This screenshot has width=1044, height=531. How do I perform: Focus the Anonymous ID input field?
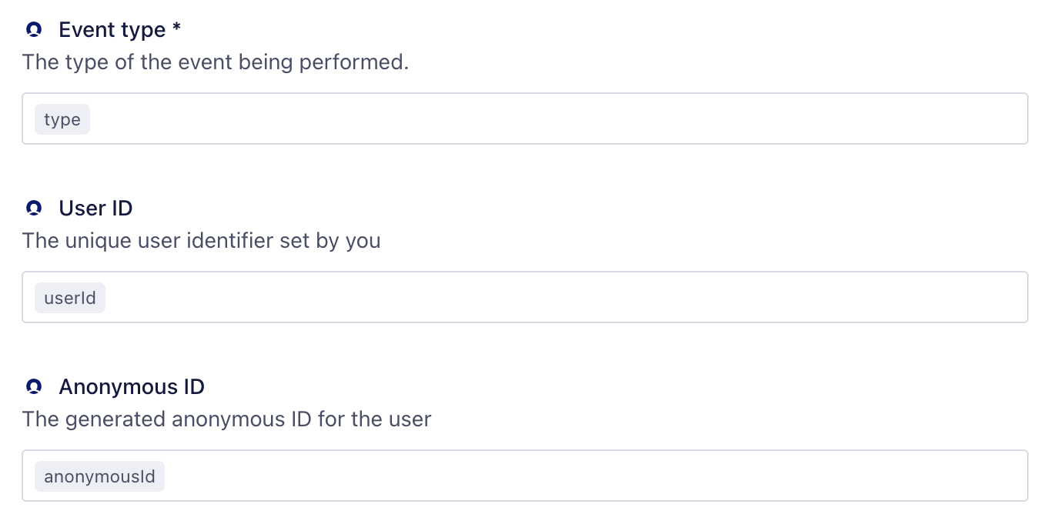click(525, 476)
